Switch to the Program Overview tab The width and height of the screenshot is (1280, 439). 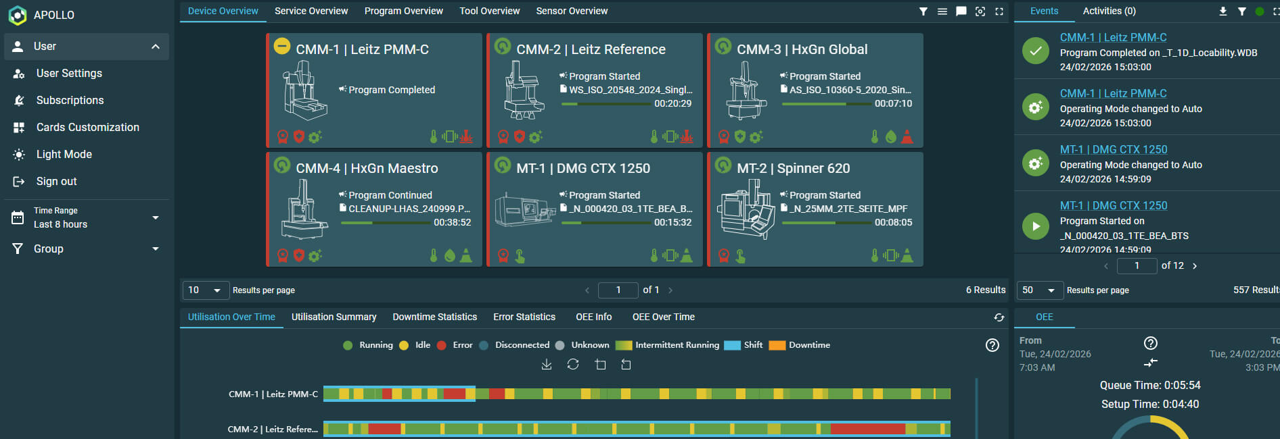pyautogui.click(x=404, y=11)
